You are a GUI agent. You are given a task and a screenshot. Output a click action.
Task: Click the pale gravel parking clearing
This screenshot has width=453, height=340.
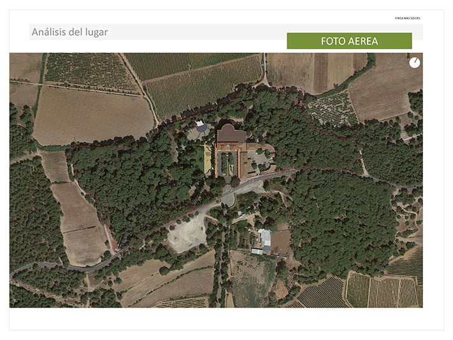pos(187,234)
